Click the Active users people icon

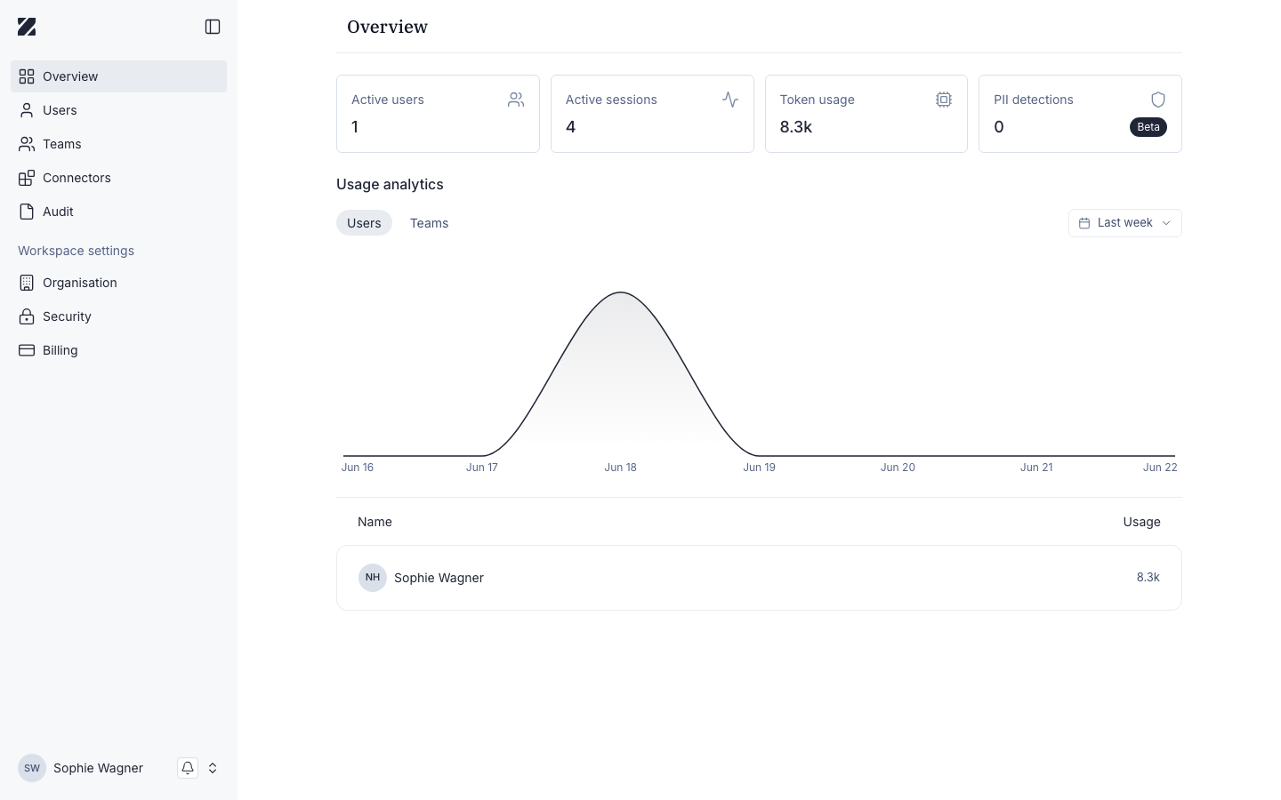pos(516,100)
